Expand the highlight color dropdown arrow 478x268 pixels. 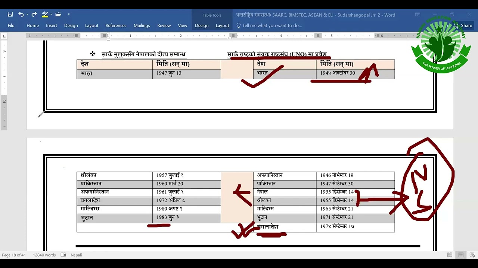point(51,15)
